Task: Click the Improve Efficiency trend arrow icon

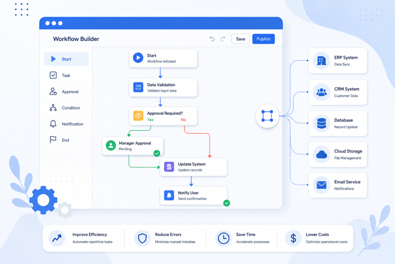Action: tap(57, 238)
